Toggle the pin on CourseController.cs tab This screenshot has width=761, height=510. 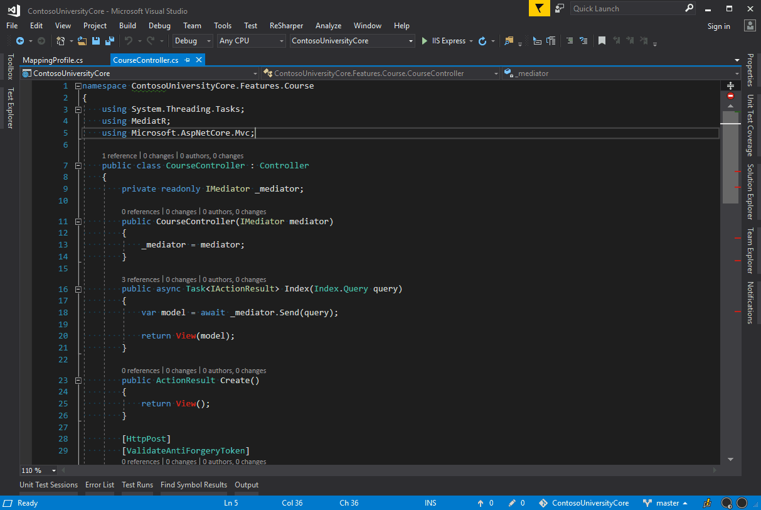coord(187,60)
